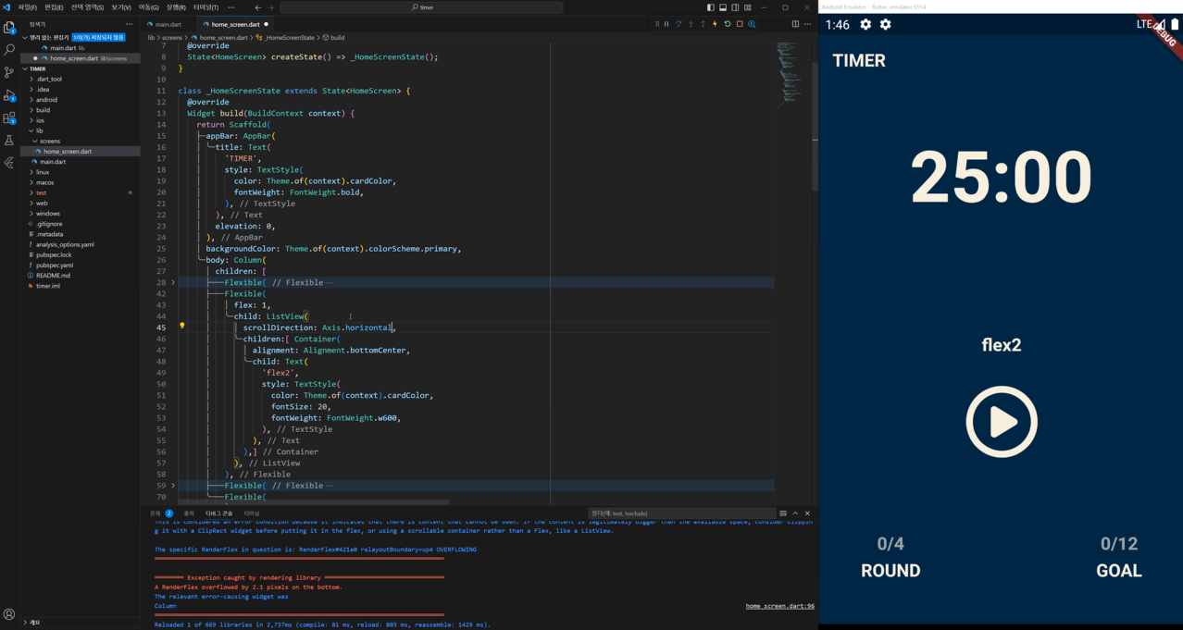Open the Testing flask view
1183x630 pixels.
(9, 141)
